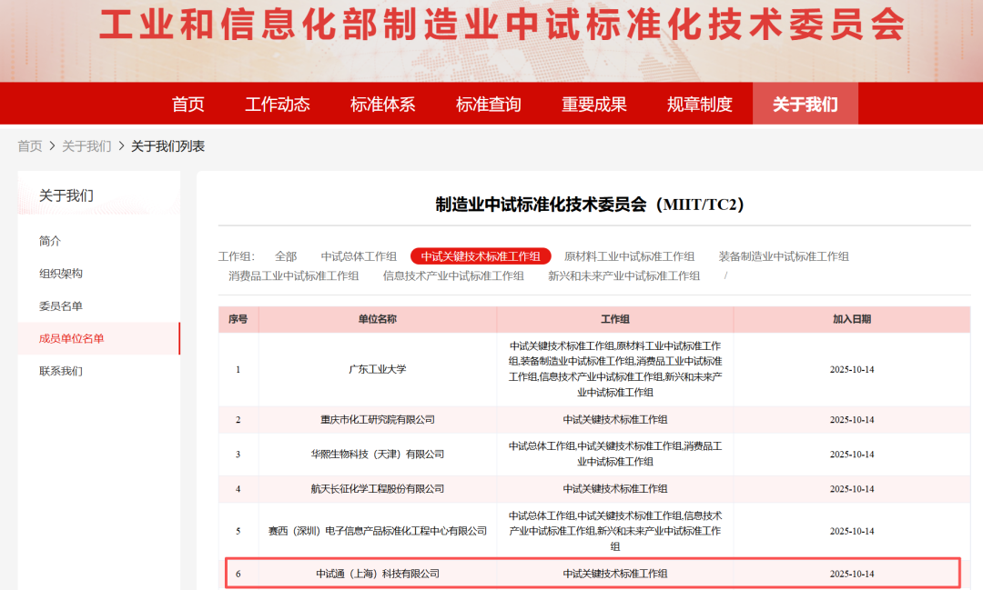The height and width of the screenshot is (590, 983).
Task: Click the site title 工业和信息化部制造业中试标准化技术委员会
Action: [502, 25]
